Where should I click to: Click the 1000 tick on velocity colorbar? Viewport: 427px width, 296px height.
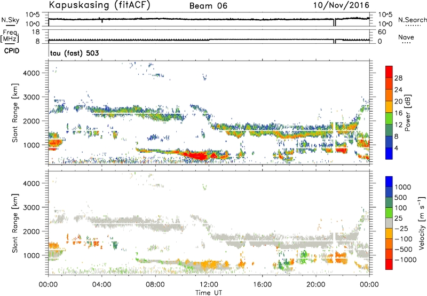pyautogui.click(x=402, y=187)
